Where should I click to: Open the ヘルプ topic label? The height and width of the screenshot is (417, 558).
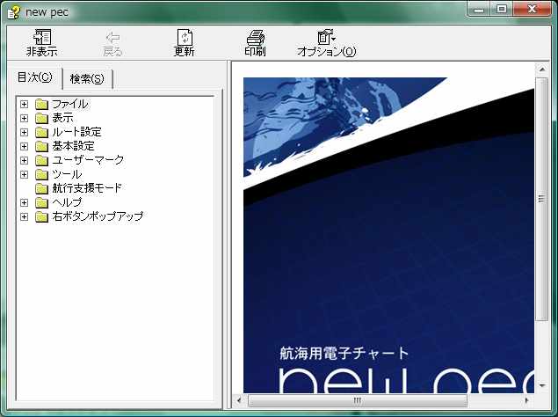coord(67,202)
